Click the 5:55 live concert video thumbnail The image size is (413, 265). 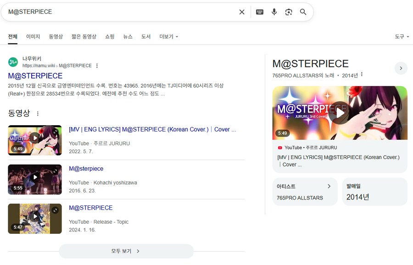[35, 179]
